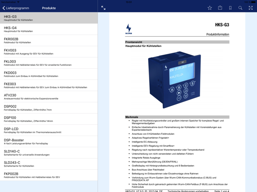Select DSP002 Ferndisplay entry
The width and height of the screenshot is (257, 192).
coord(49,108)
